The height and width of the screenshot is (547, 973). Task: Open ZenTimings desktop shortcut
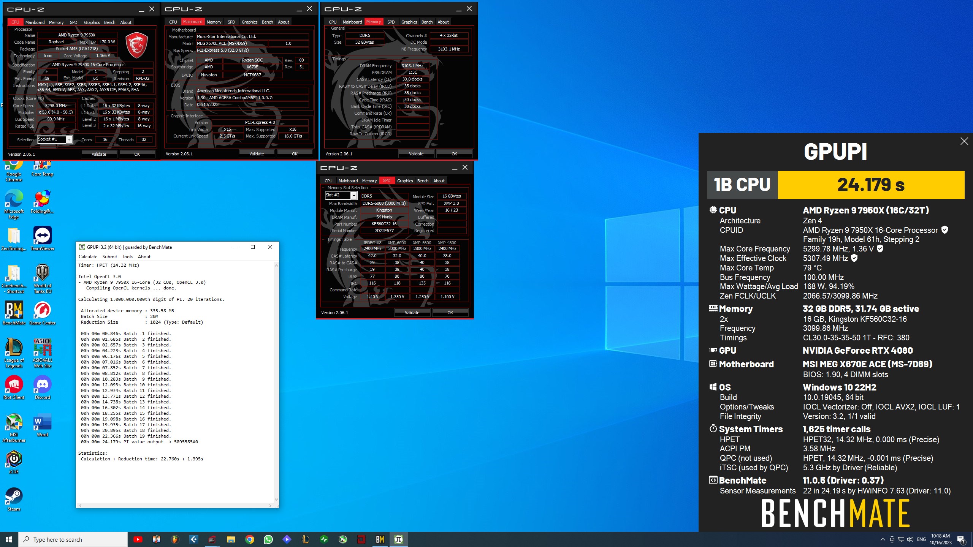tap(14, 239)
